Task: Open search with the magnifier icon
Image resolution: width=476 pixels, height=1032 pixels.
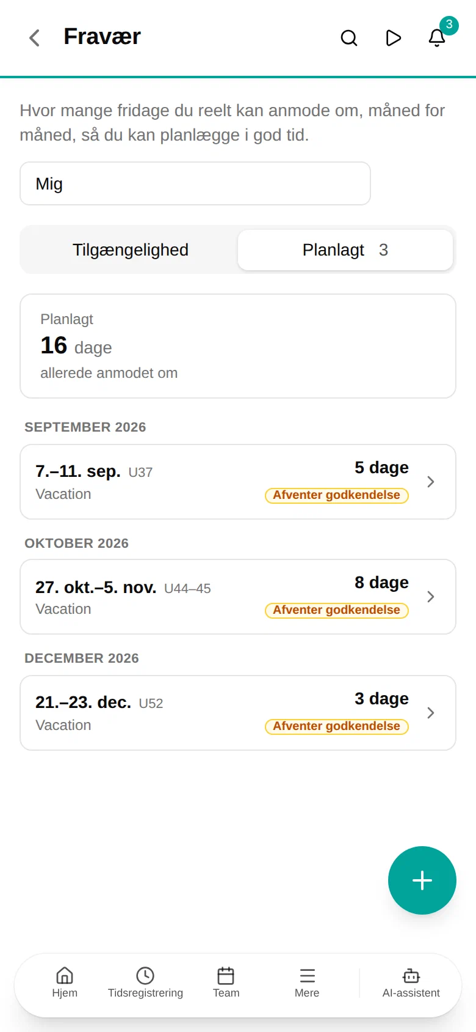Action: [x=349, y=38]
